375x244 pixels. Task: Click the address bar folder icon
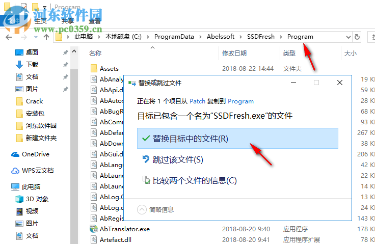59,37
